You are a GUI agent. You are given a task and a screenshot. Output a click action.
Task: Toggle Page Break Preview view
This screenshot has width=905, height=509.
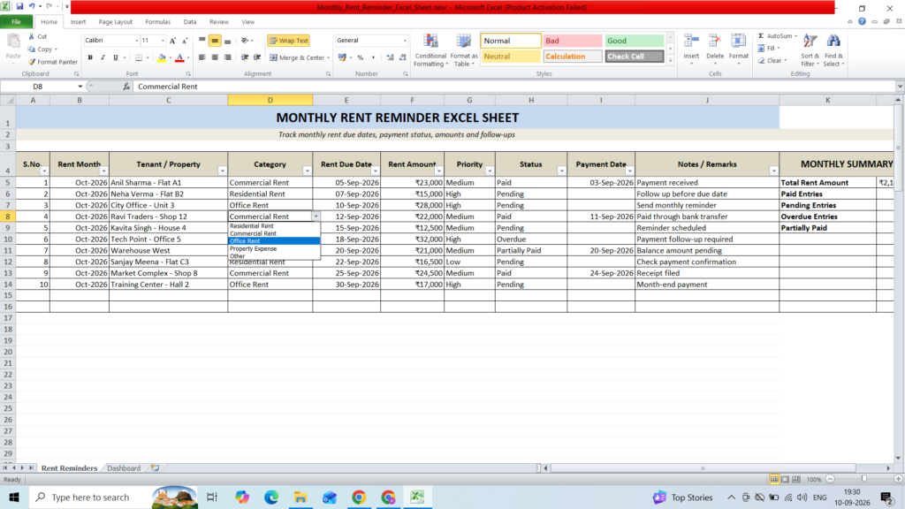click(x=796, y=480)
